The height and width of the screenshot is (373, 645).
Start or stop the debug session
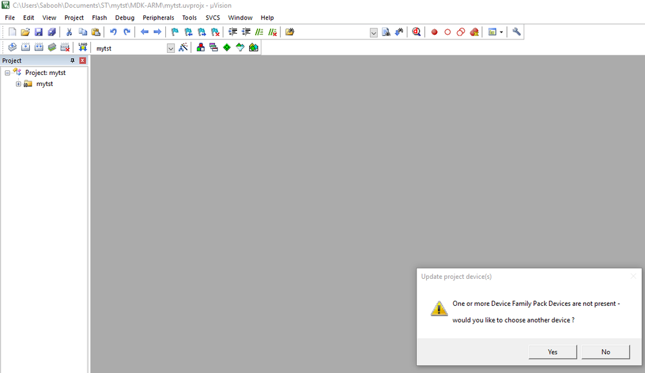coord(416,32)
